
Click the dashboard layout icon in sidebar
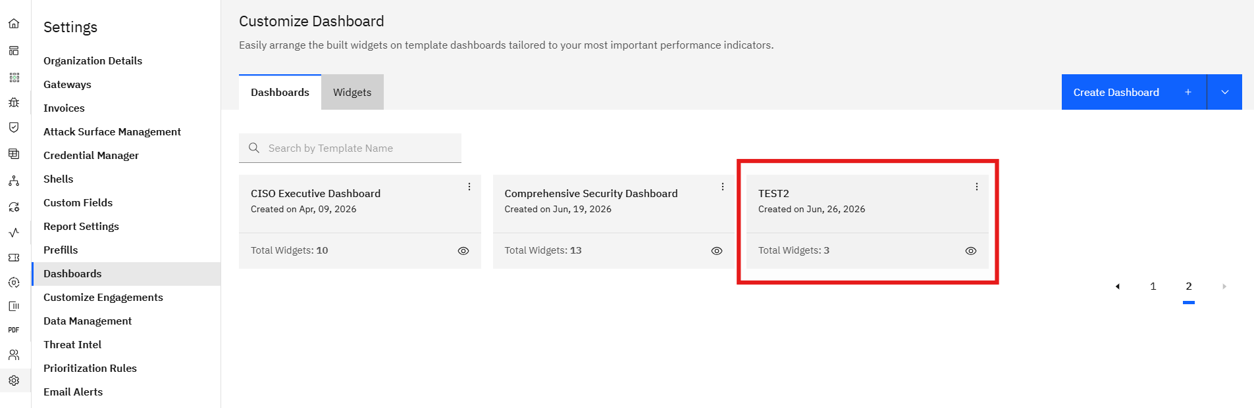tap(14, 51)
